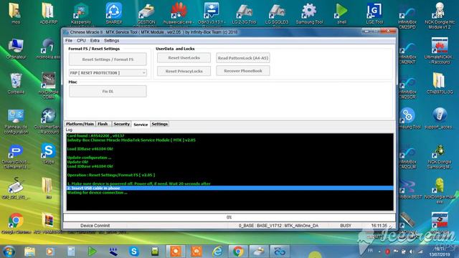The height and width of the screenshot is (258, 459).
Task: Open the Ordinateur desktop icon
Action: coord(16,48)
